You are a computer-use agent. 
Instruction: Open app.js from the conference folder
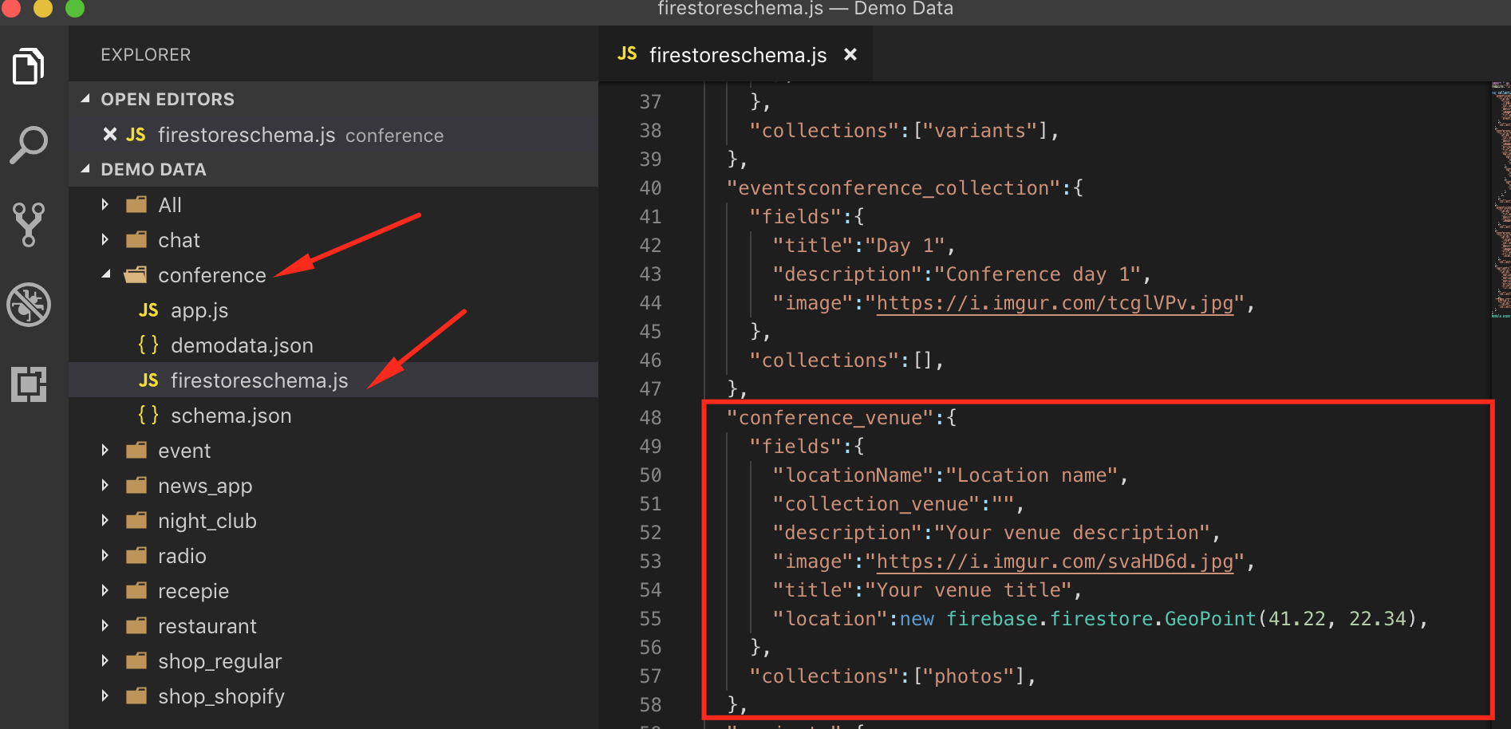click(333, 310)
